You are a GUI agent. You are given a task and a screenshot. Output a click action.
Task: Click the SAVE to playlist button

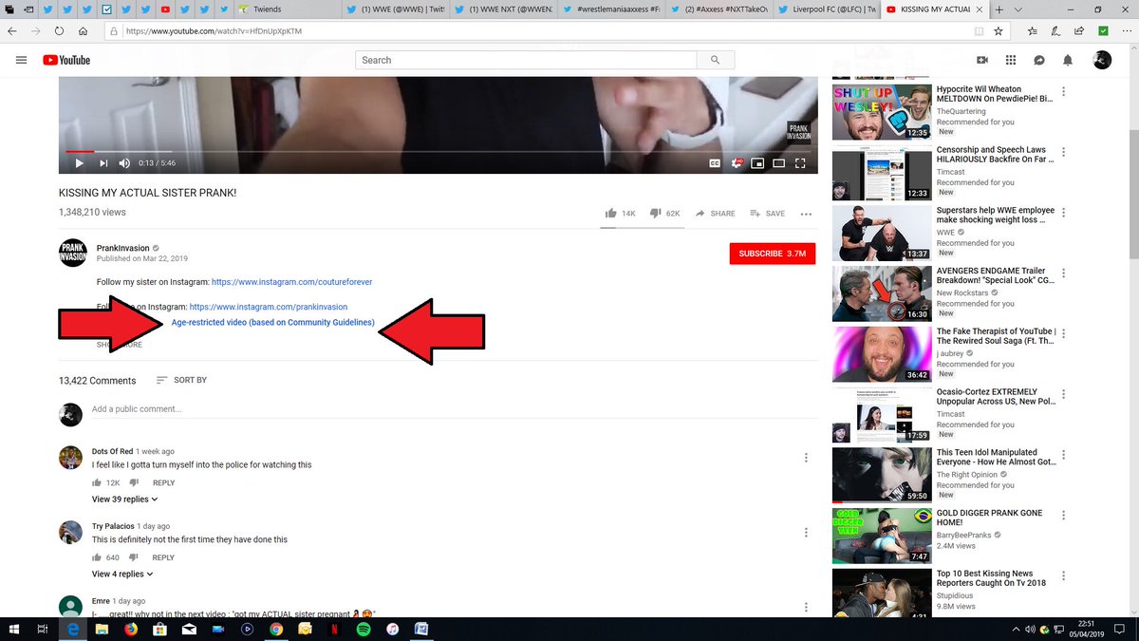coord(767,214)
